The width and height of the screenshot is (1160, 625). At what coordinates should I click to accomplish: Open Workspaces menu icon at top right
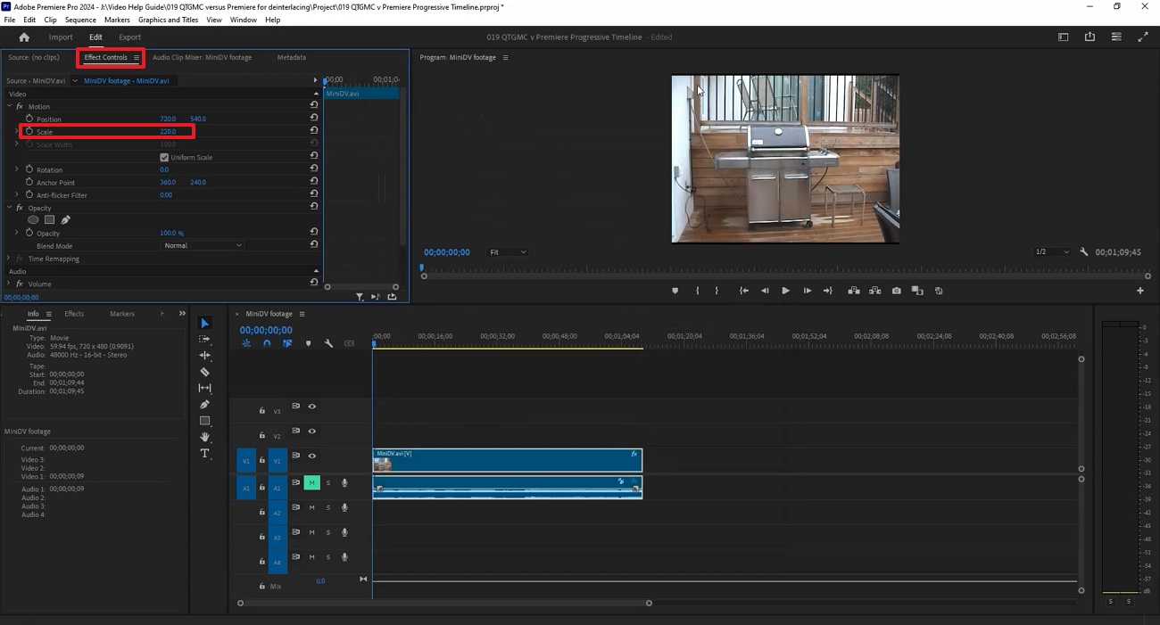click(1116, 37)
